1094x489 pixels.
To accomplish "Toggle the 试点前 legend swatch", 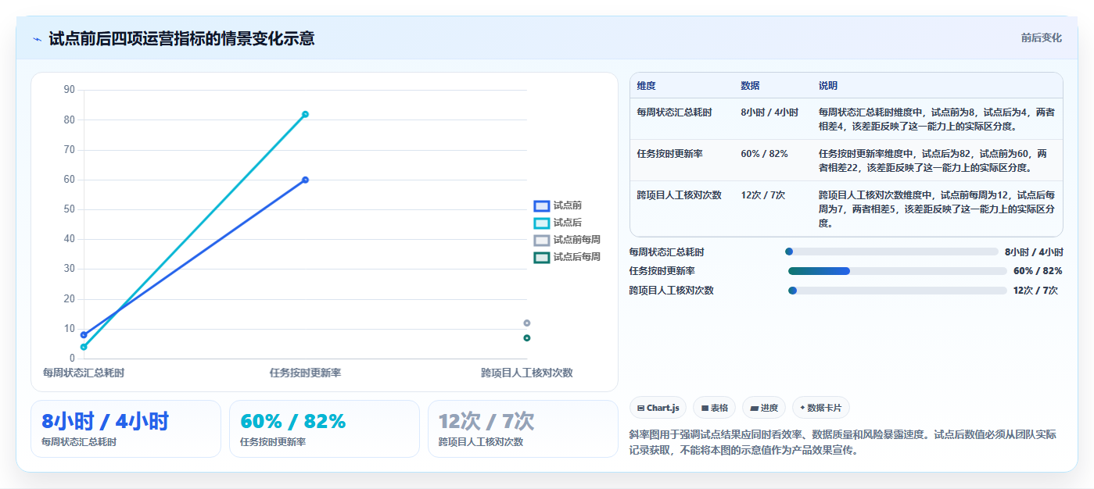I will 542,205.
